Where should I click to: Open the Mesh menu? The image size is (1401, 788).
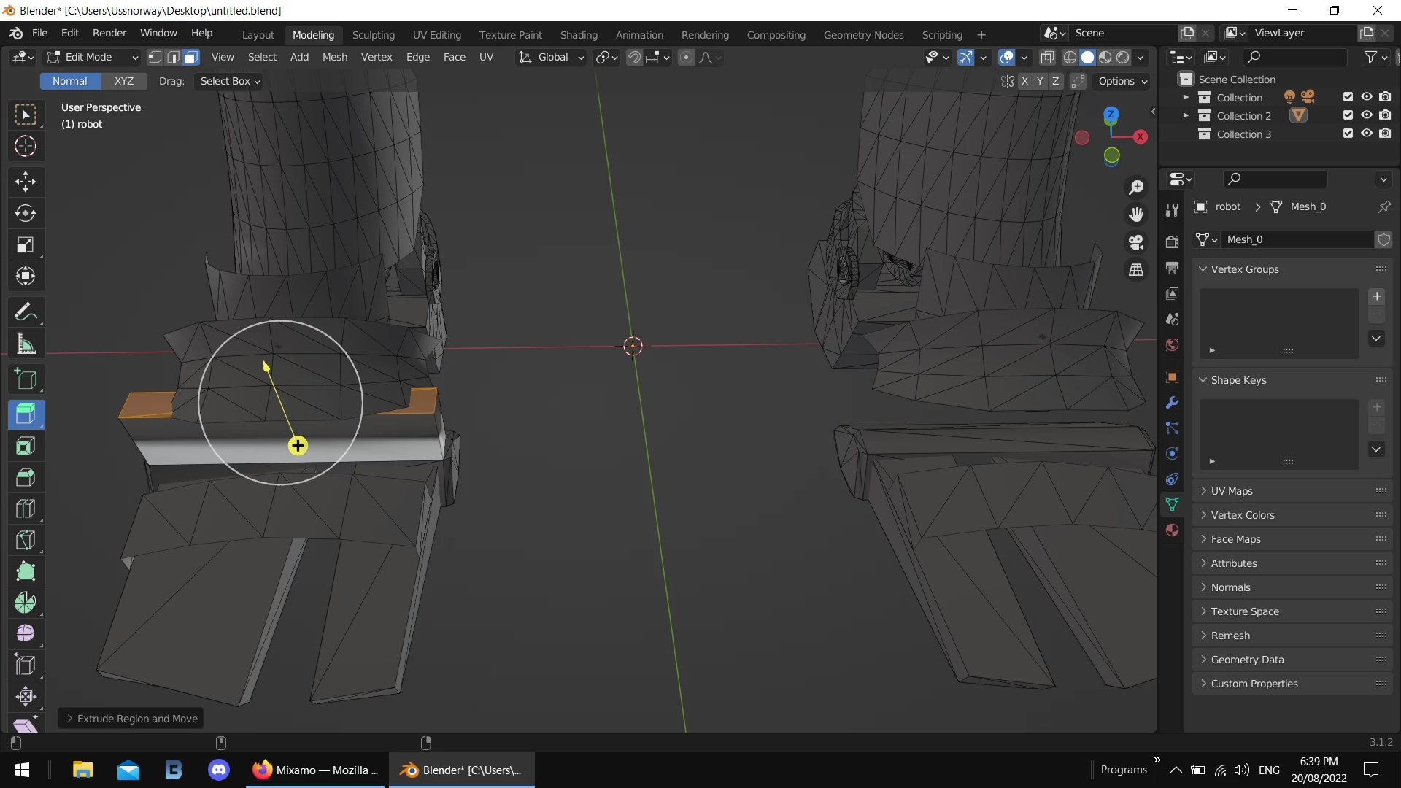335,57
